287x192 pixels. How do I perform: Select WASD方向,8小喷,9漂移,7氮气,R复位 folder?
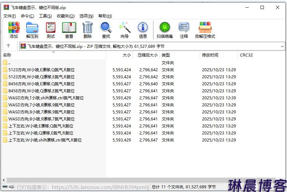pyautogui.click(x=41, y=119)
